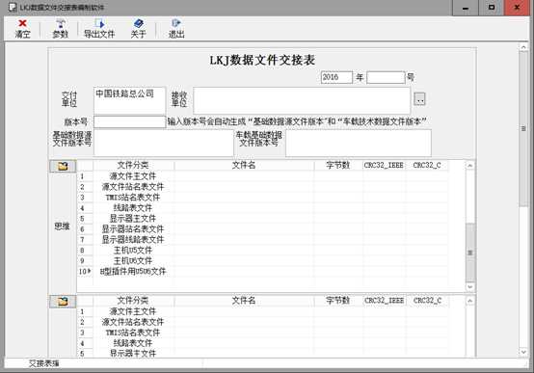Select row 8 主机U5文件
This screenshot has height=373, width=534.
tap(262, 250)
